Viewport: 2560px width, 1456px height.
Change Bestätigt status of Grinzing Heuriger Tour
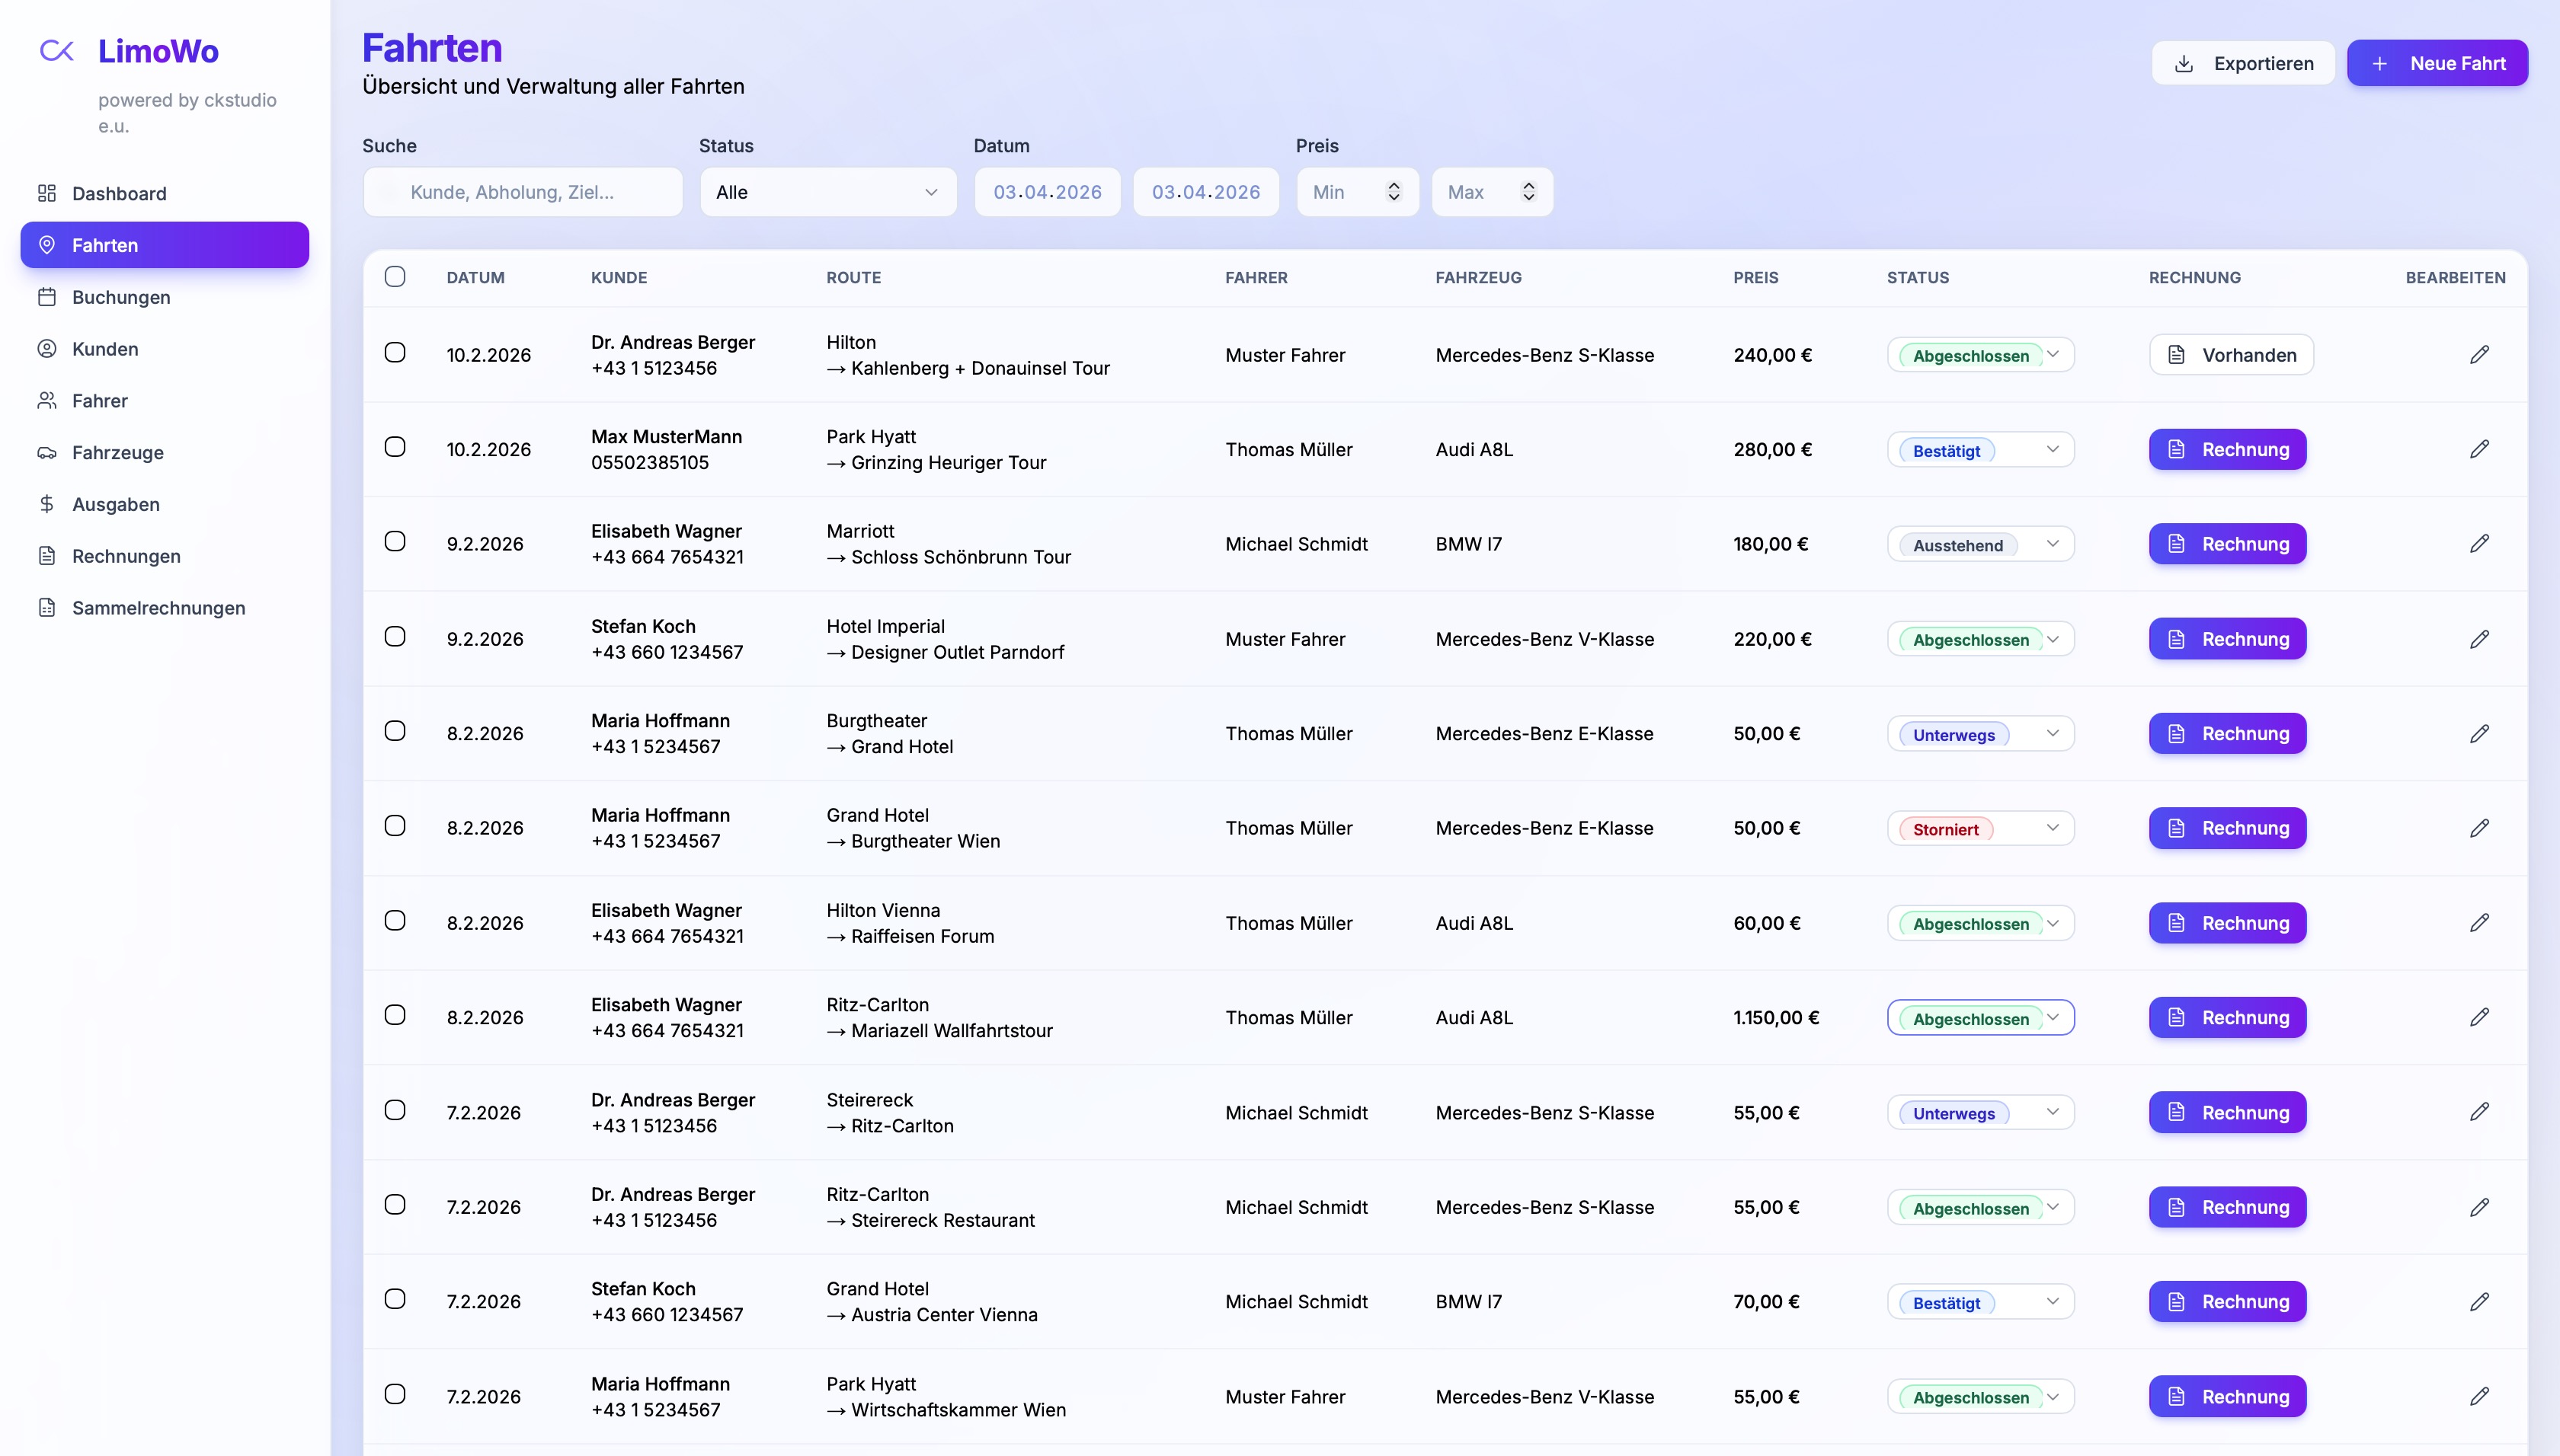point(1981,449)
